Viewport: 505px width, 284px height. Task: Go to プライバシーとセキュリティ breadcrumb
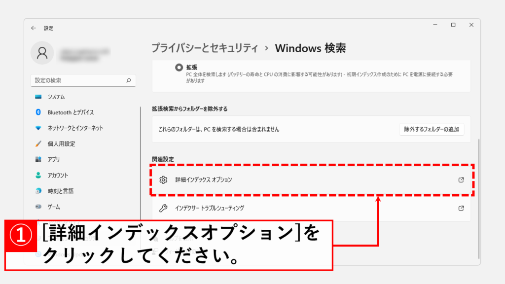point(205,48)
